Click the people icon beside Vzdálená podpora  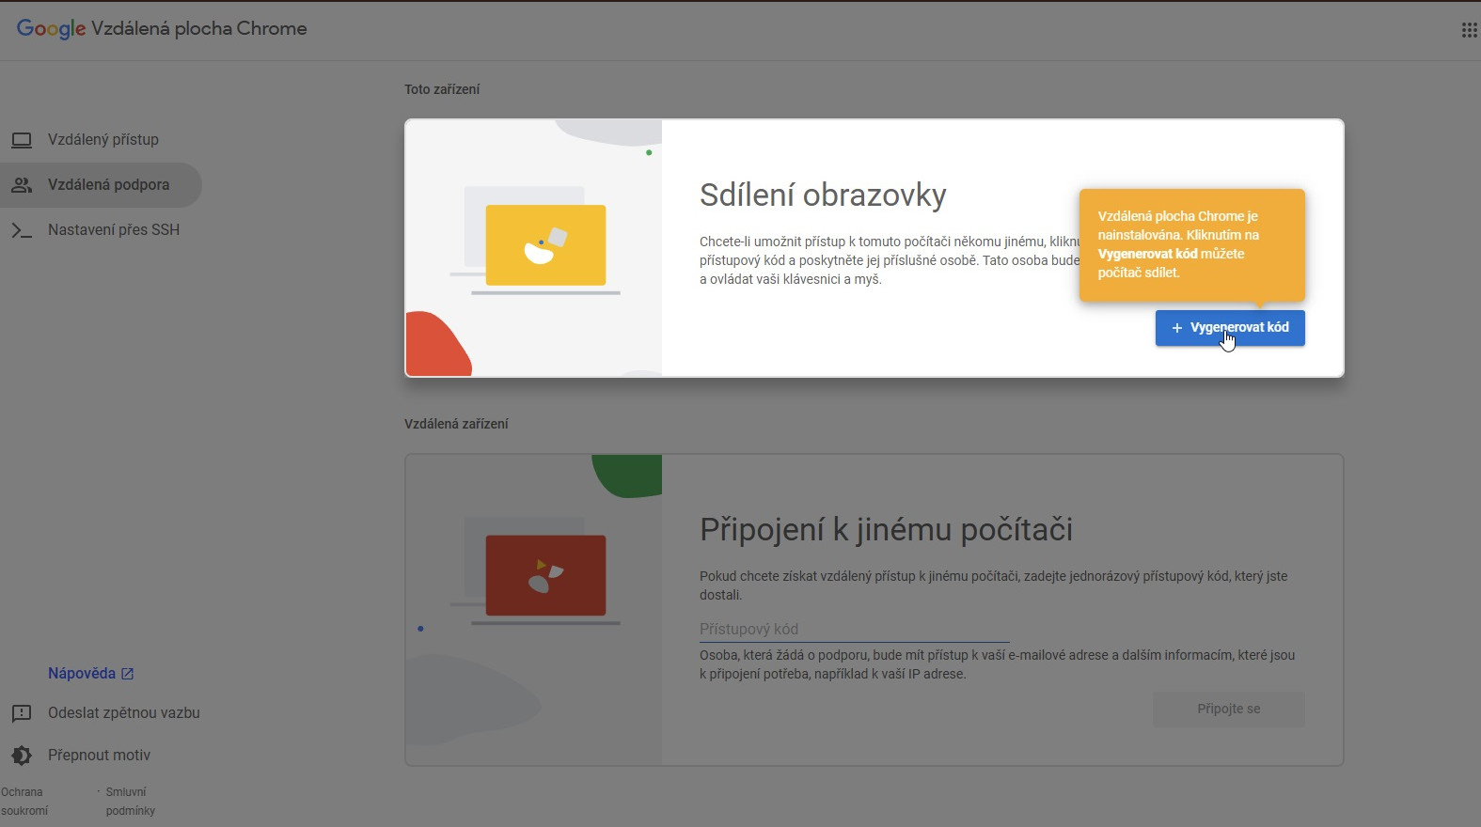click(x=22, y=185)
